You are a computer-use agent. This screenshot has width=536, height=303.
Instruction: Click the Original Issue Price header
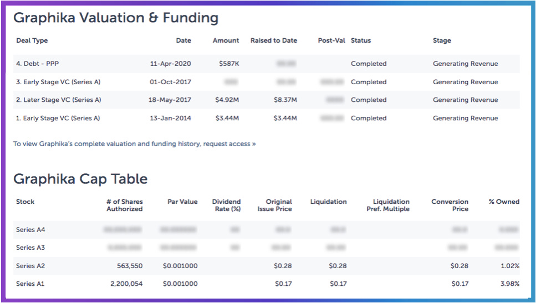[274, 206]
